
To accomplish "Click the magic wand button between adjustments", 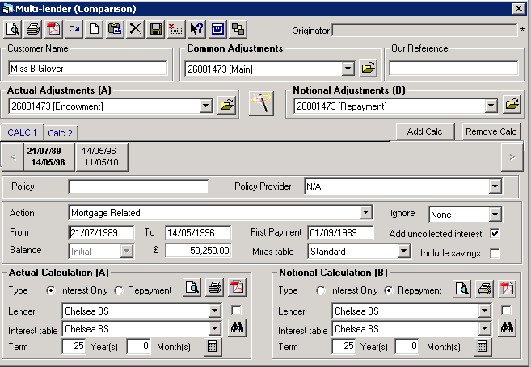I will tap(260, 104).
